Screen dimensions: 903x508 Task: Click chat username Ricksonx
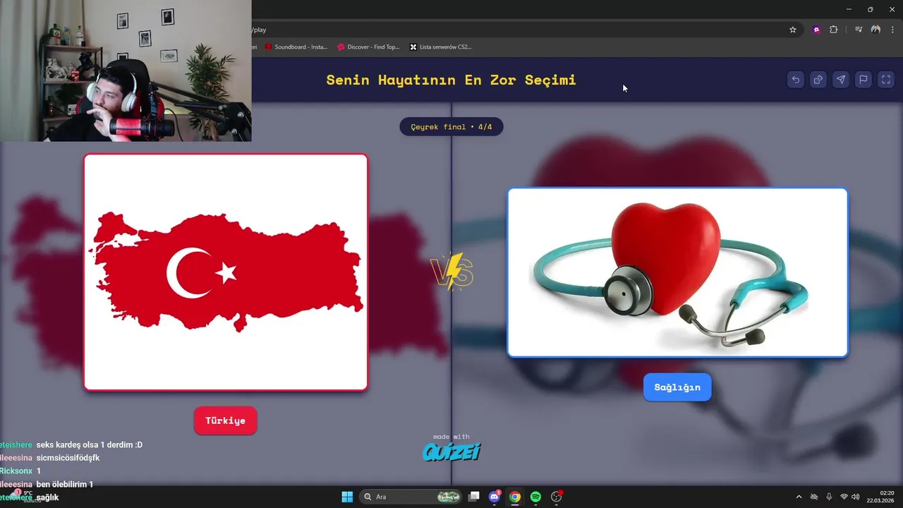tap(16, 471)
